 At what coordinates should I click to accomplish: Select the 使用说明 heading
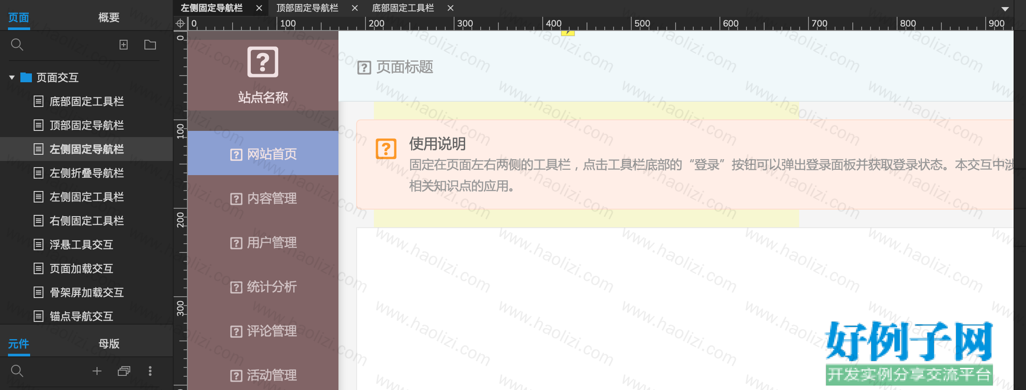[x=437, y=144]
